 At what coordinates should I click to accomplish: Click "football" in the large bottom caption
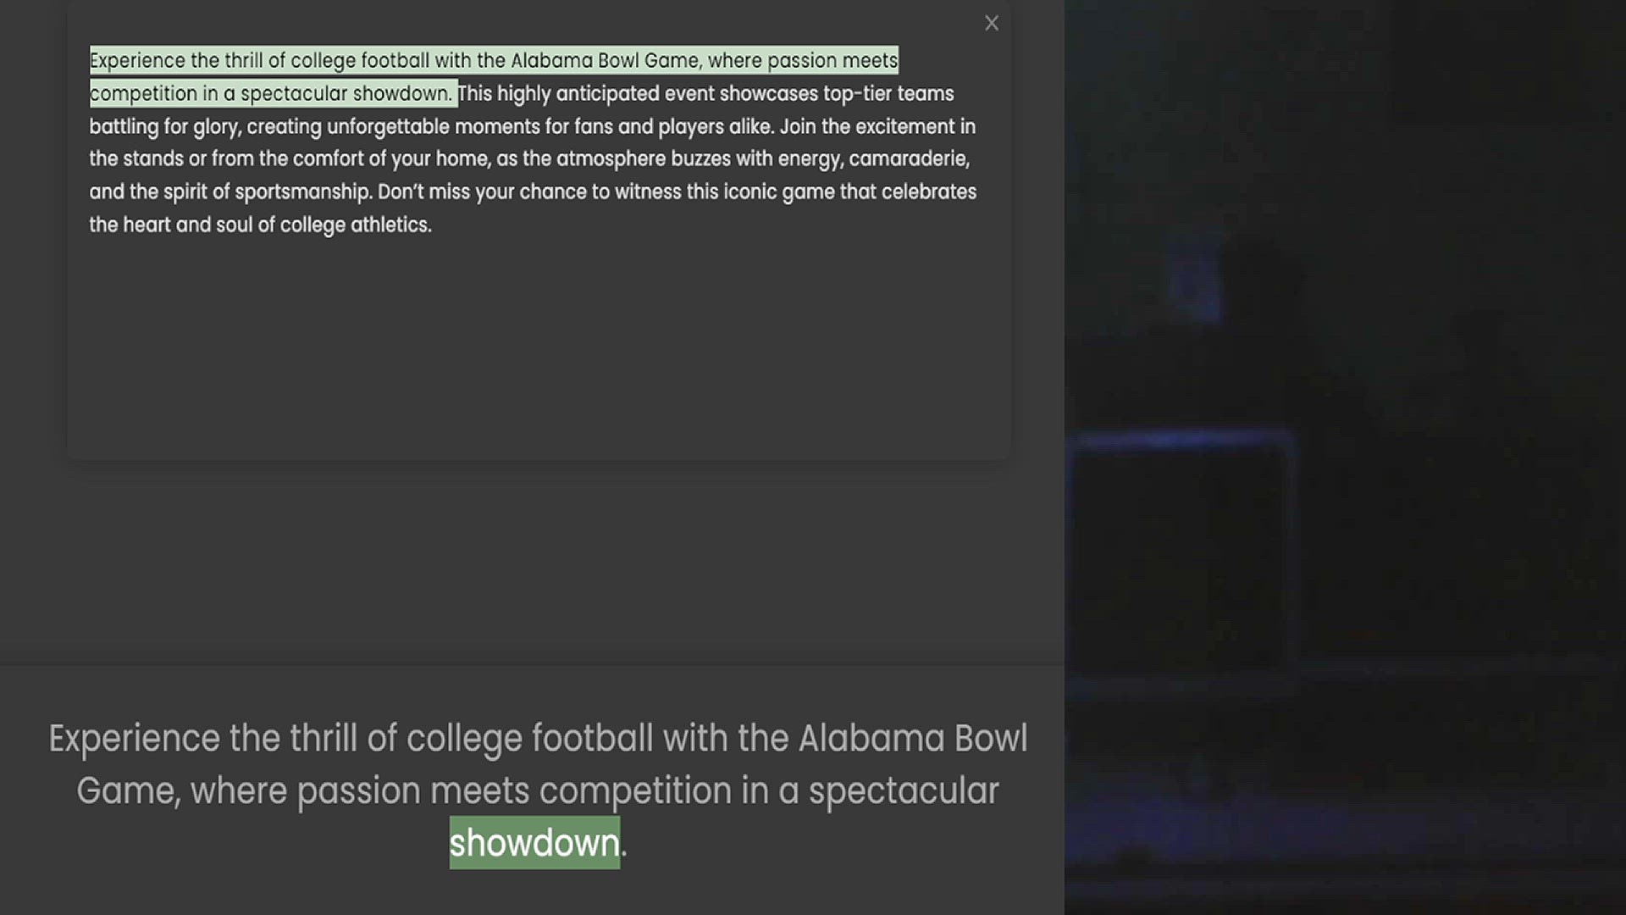click(592, 738)
